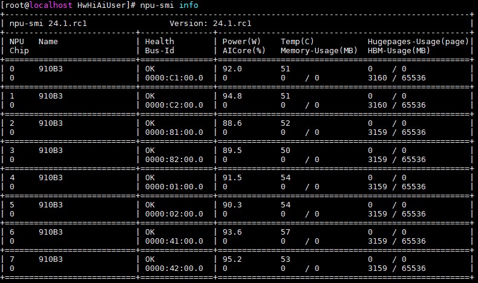Click power value '89.5'

232,151
